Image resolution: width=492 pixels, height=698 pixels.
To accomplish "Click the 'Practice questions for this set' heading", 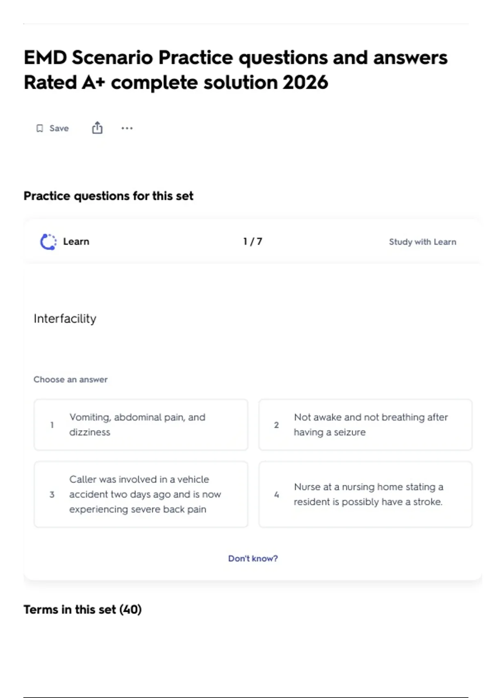I will [x=109, y=196].
